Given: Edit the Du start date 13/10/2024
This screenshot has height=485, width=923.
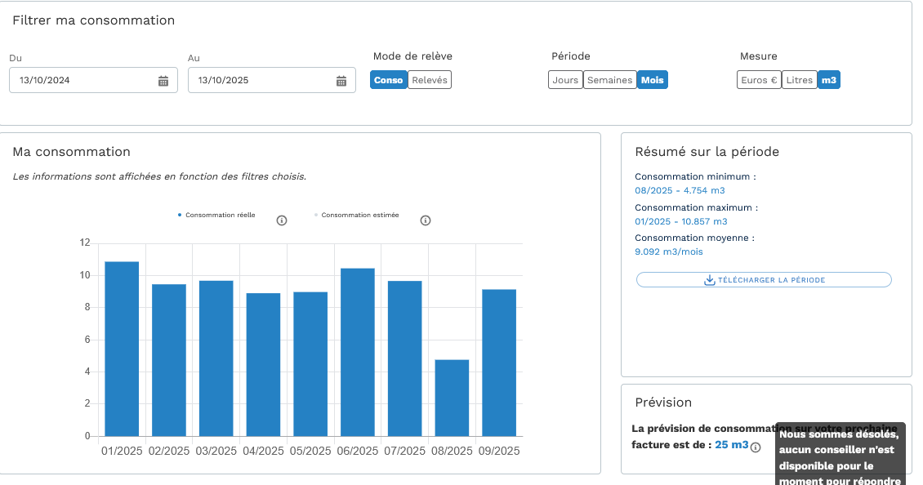Looking at the screenshot, I should pyautogui.click(x=93, y=80).
